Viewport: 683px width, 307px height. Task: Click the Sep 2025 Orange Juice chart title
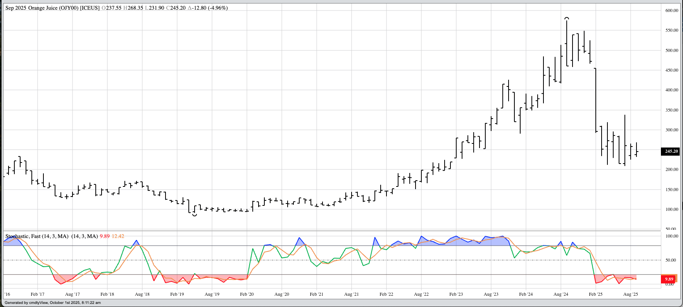click(x=52, y=8)
